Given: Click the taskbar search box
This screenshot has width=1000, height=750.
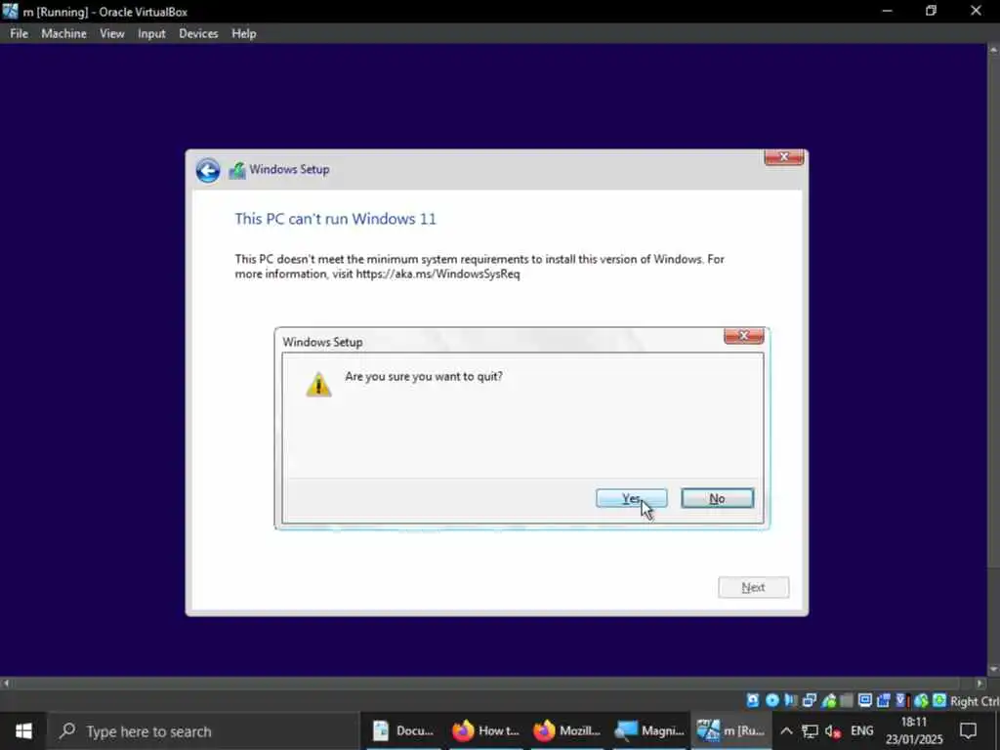Looking at the screenshot, I should [204, 730].
